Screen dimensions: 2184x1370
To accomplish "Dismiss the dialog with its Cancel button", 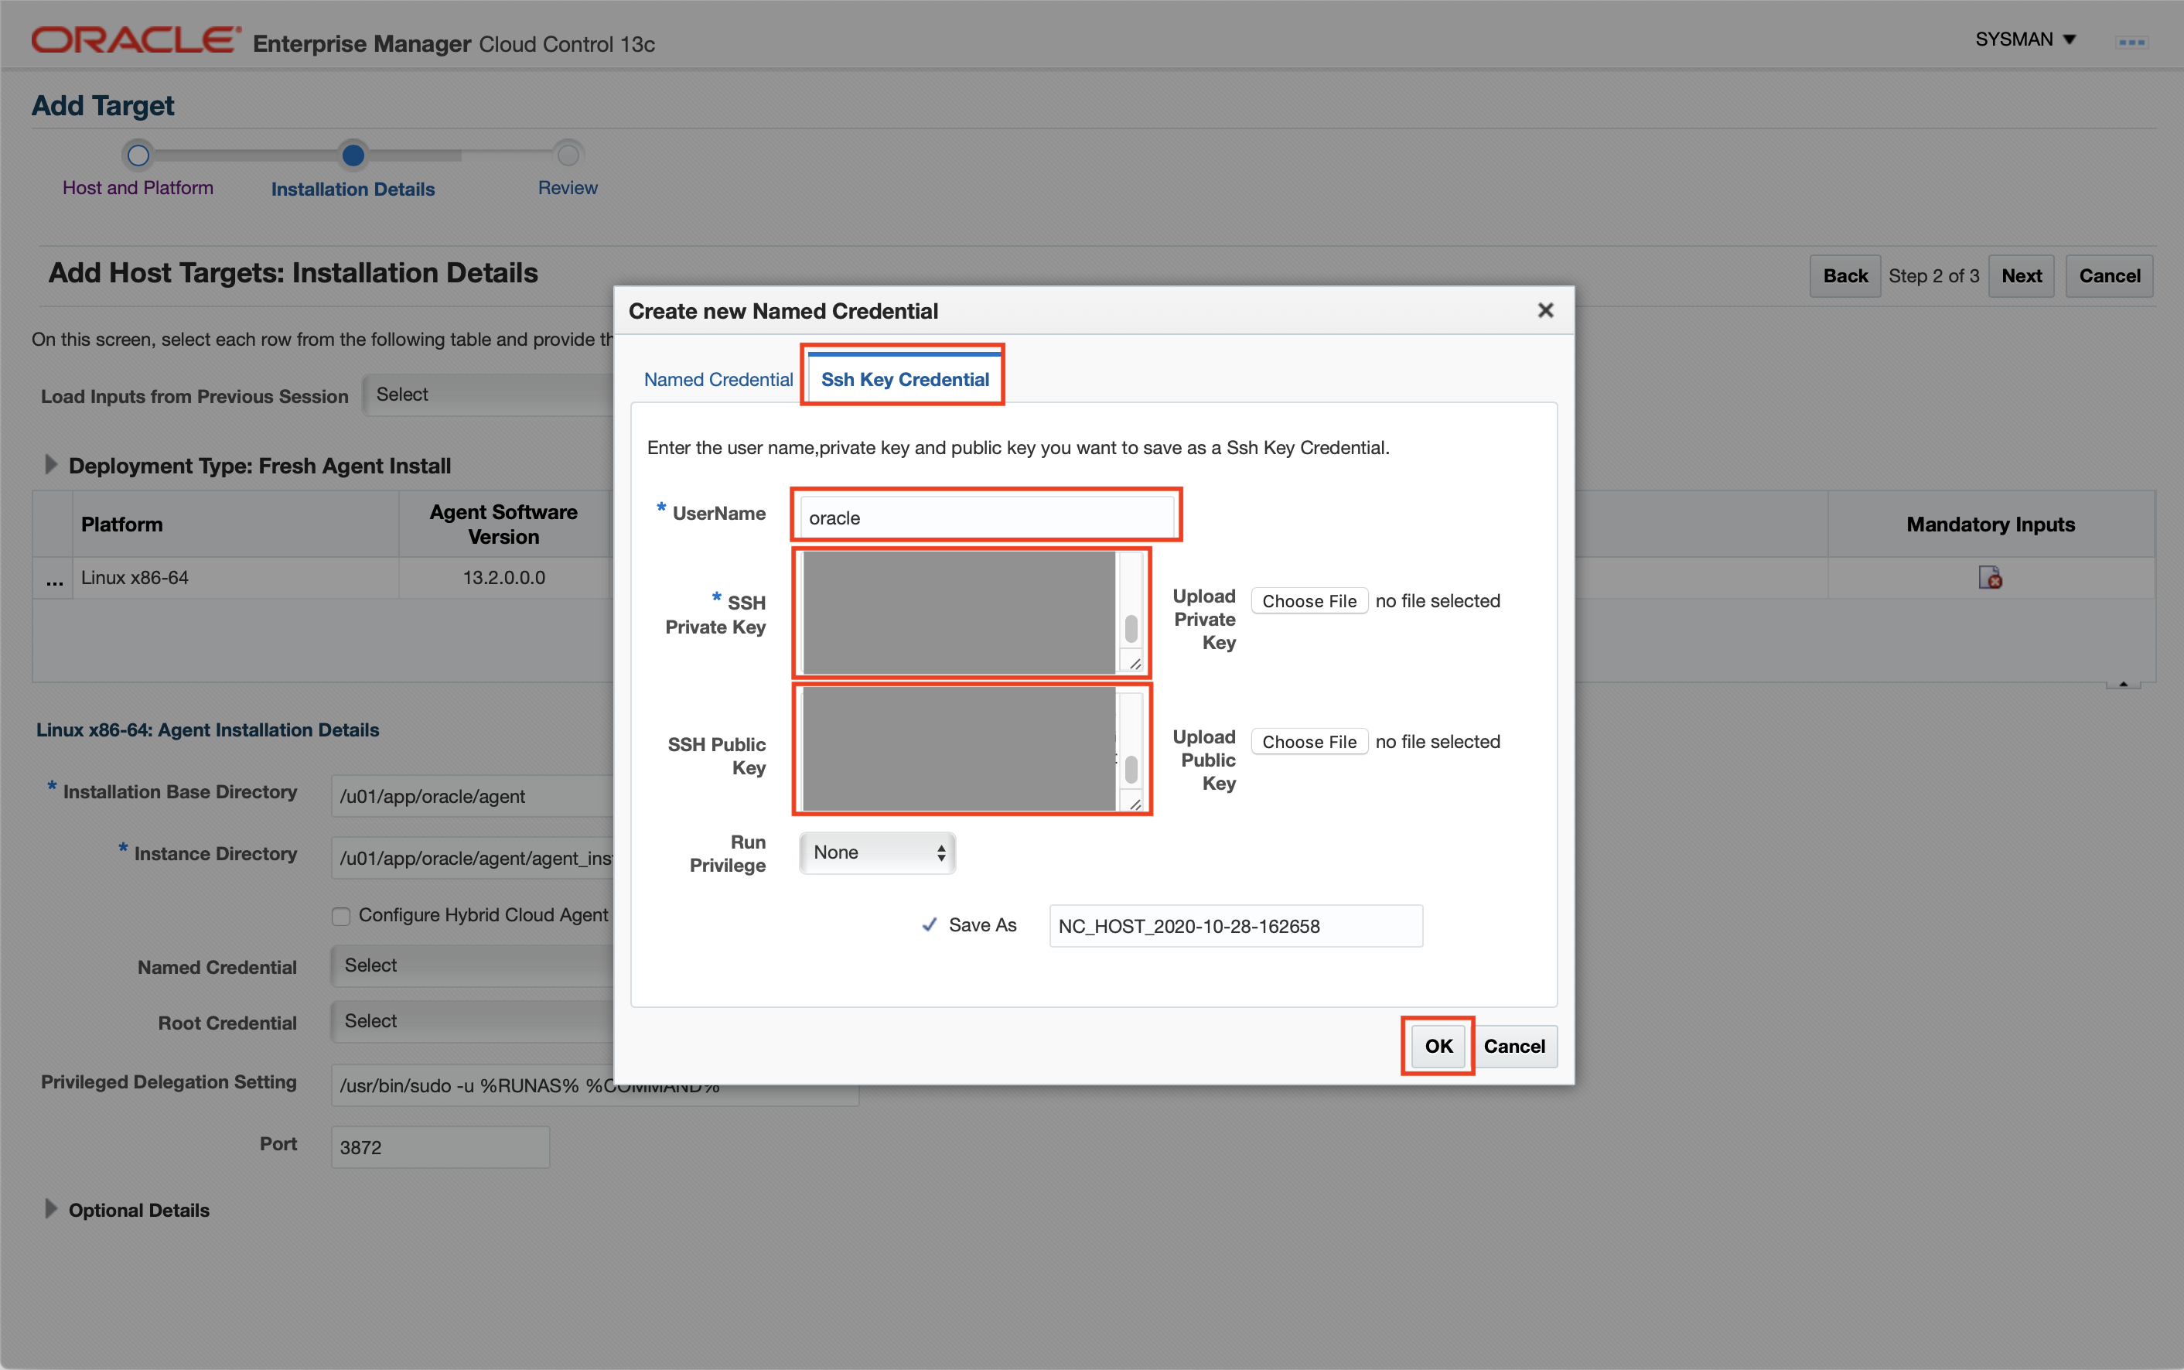I will point(1513,1047).
